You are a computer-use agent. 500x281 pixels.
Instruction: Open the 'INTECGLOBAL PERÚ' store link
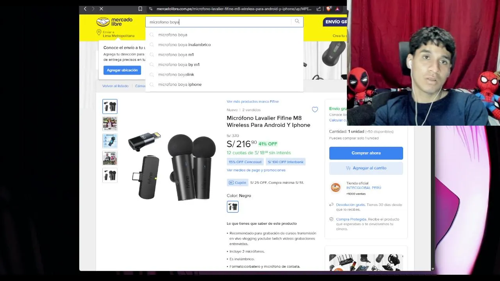(x=364, y=188)
